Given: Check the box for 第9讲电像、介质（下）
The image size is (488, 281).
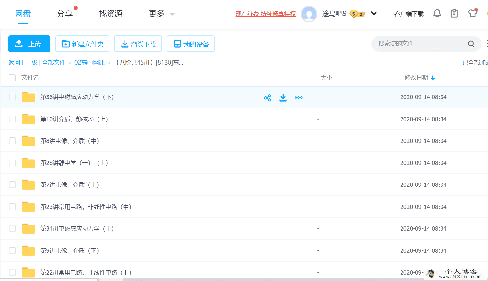Looking at the screenshot, I should (12, 251).
